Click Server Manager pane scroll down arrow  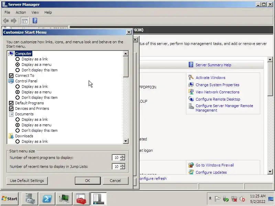[270, 172]
